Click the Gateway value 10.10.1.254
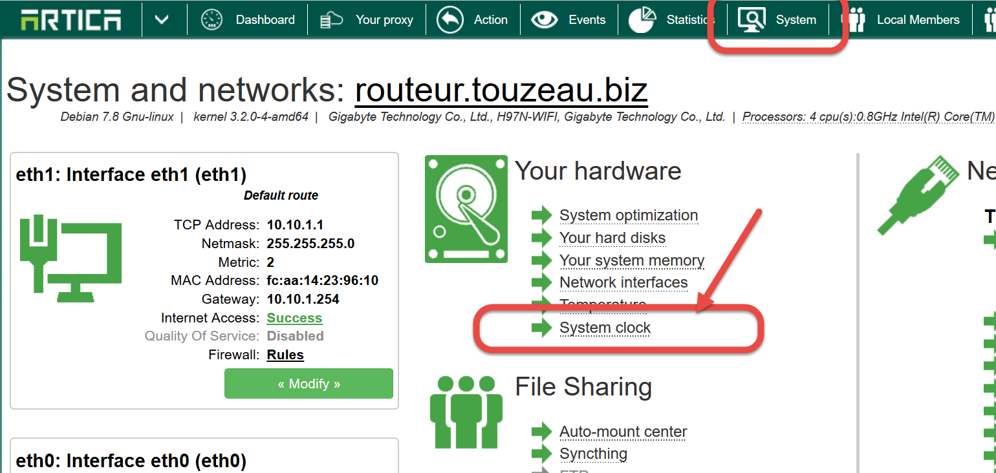The image size is (996, 473). 303,299
